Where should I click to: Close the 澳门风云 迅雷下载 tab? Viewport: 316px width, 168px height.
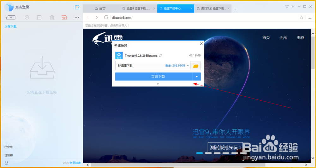coord(228,8)
